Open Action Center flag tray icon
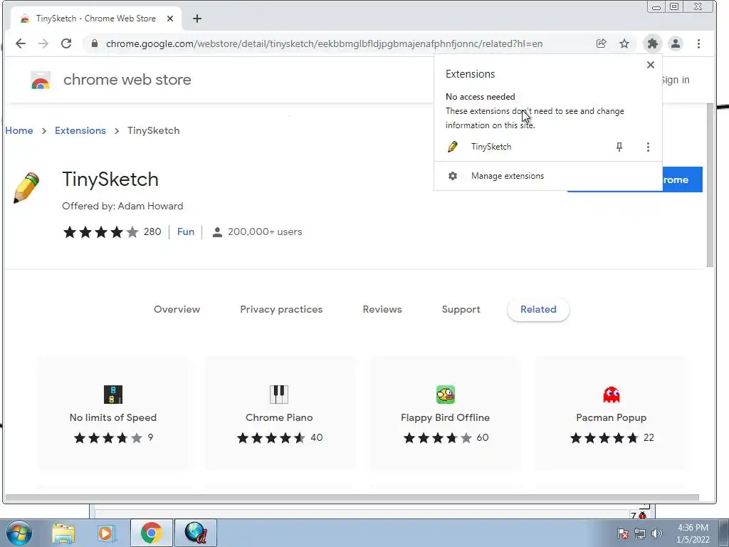729x547 pixels. point(623,533)
